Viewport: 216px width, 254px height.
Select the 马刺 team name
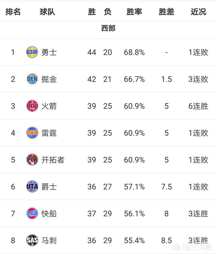49,240
